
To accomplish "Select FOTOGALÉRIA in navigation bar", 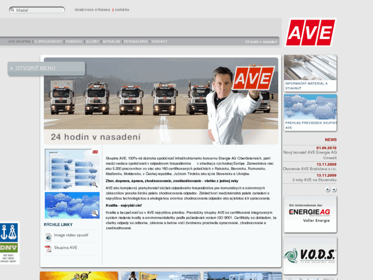I will (x=136, y=42).
